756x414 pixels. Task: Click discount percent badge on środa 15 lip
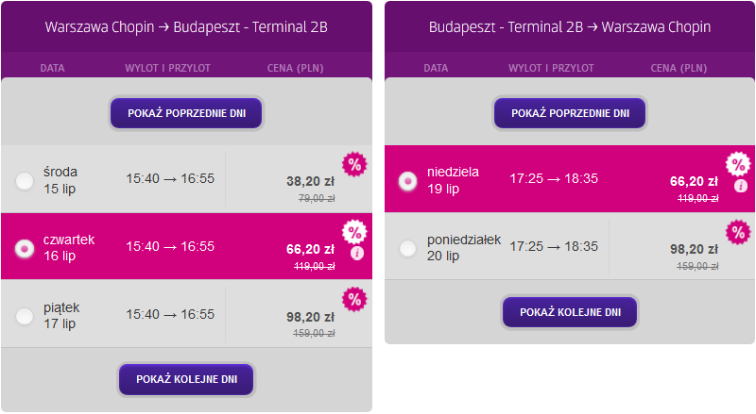(x=354, y=165)
